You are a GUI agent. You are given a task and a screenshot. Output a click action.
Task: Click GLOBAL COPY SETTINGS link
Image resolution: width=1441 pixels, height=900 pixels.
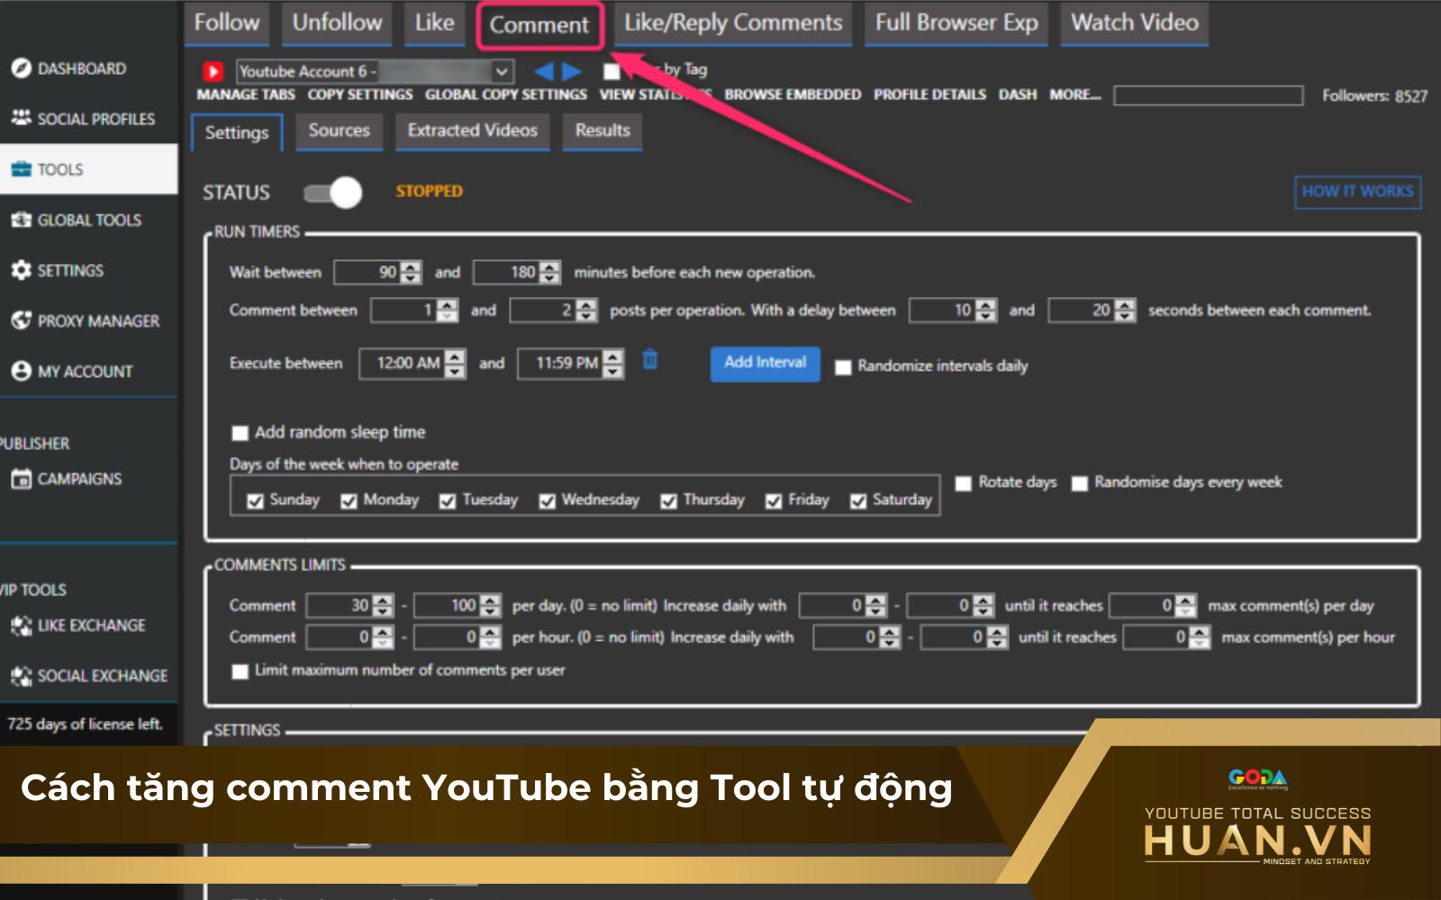click(x=506, y=94)
